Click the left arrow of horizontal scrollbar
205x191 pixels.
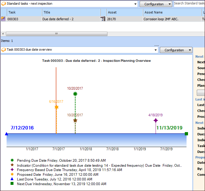2,34
